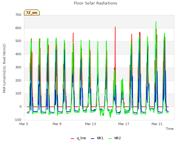Click the lowest green NR2 dip near -90
This screenshot has height=144, width=192.
coord(110,118)
